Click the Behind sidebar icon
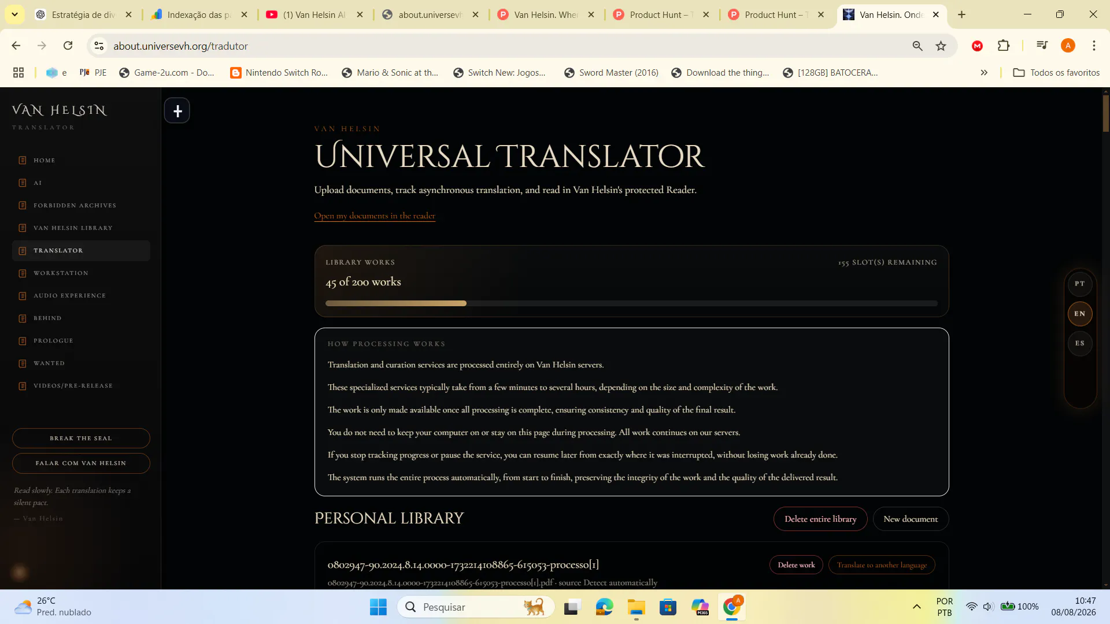 pyautogui.click(x=23, y=318)
